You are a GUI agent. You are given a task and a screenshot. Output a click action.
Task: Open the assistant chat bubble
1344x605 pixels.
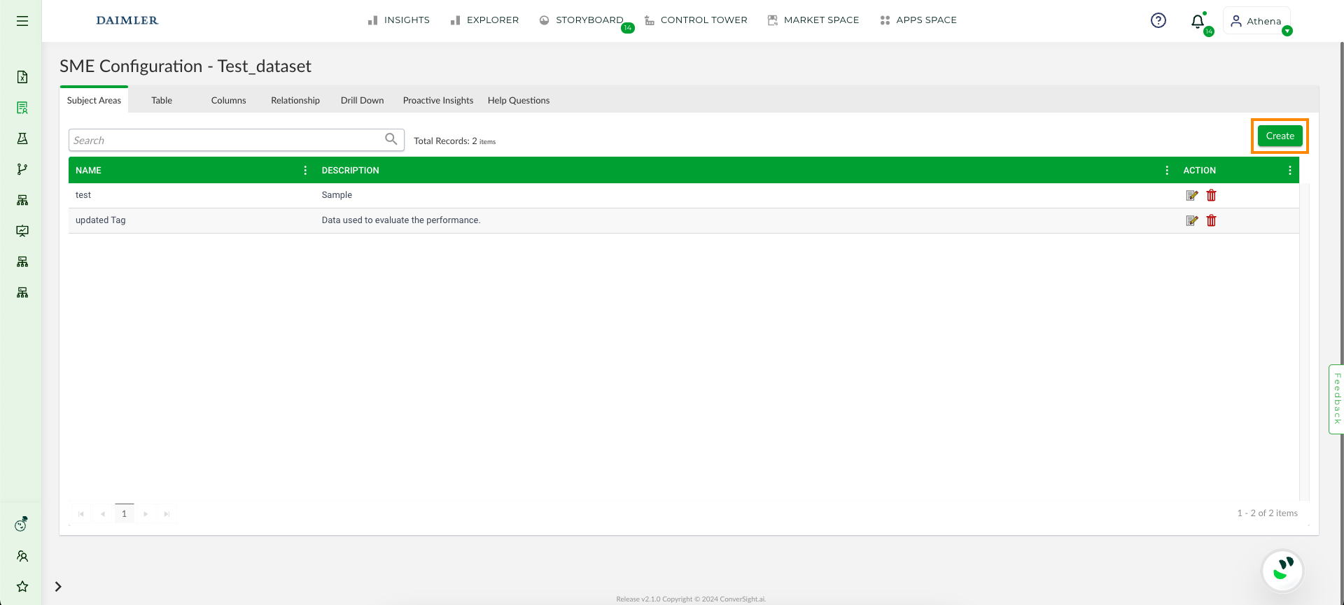point(1282,571)
